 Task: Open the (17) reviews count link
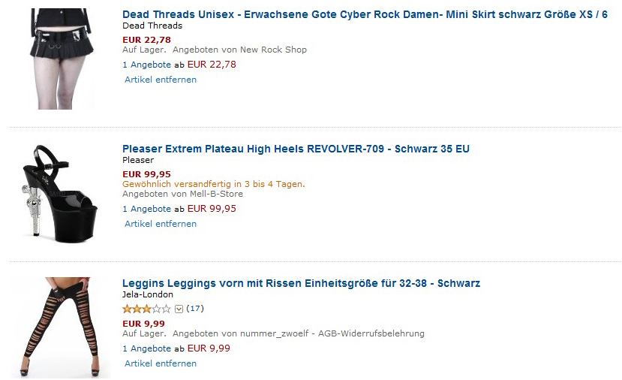(x=195, y=309)
